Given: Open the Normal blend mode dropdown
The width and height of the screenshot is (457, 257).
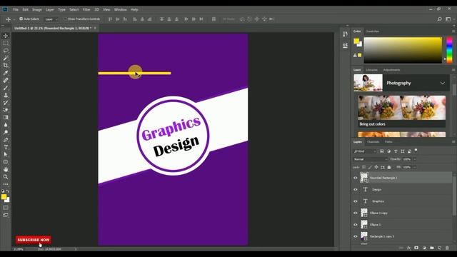Looking at the screenshot, I should pos(370,159).
